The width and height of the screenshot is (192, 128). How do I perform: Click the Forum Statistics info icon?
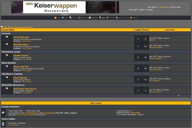3,113
